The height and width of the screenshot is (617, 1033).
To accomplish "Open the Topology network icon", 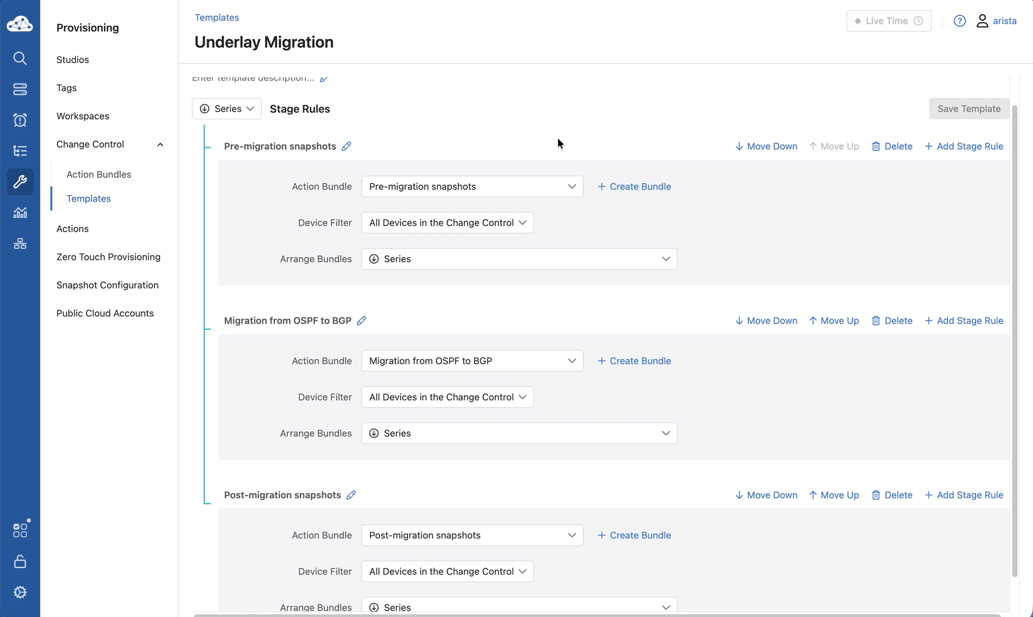I will [20, 243].
